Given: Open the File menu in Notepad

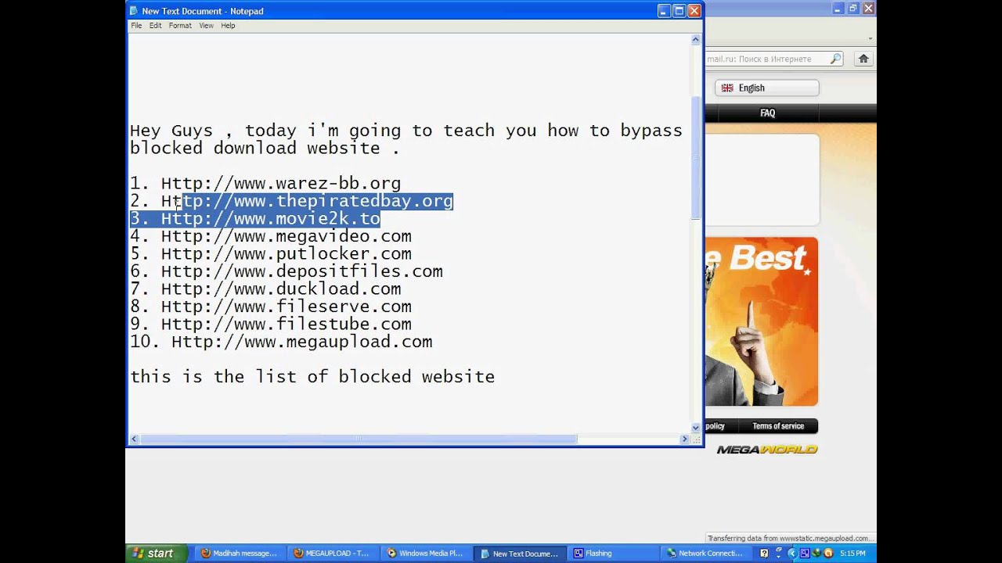Looking at the screenshot, I should pos(136,25).
